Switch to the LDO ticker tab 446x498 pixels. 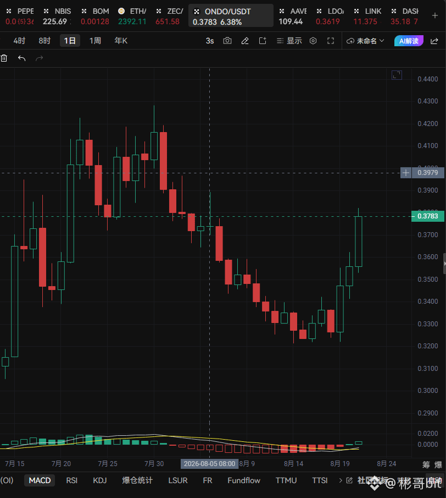click(x=330, y=16)
